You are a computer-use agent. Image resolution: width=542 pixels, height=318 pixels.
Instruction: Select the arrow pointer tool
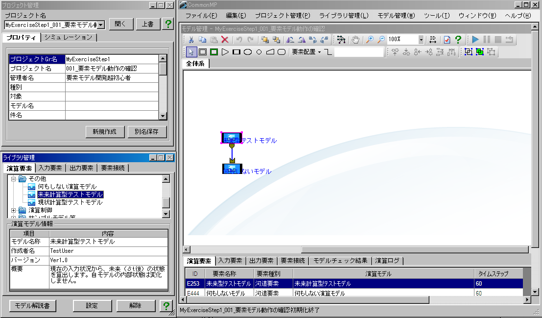191,52
